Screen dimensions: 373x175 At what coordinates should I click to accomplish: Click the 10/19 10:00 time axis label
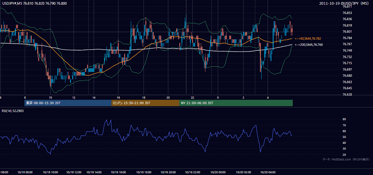coord(50,172)
